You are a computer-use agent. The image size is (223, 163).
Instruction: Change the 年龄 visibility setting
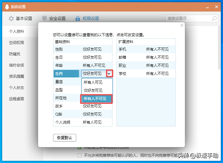pyautogui.click(x=94, y=66)
